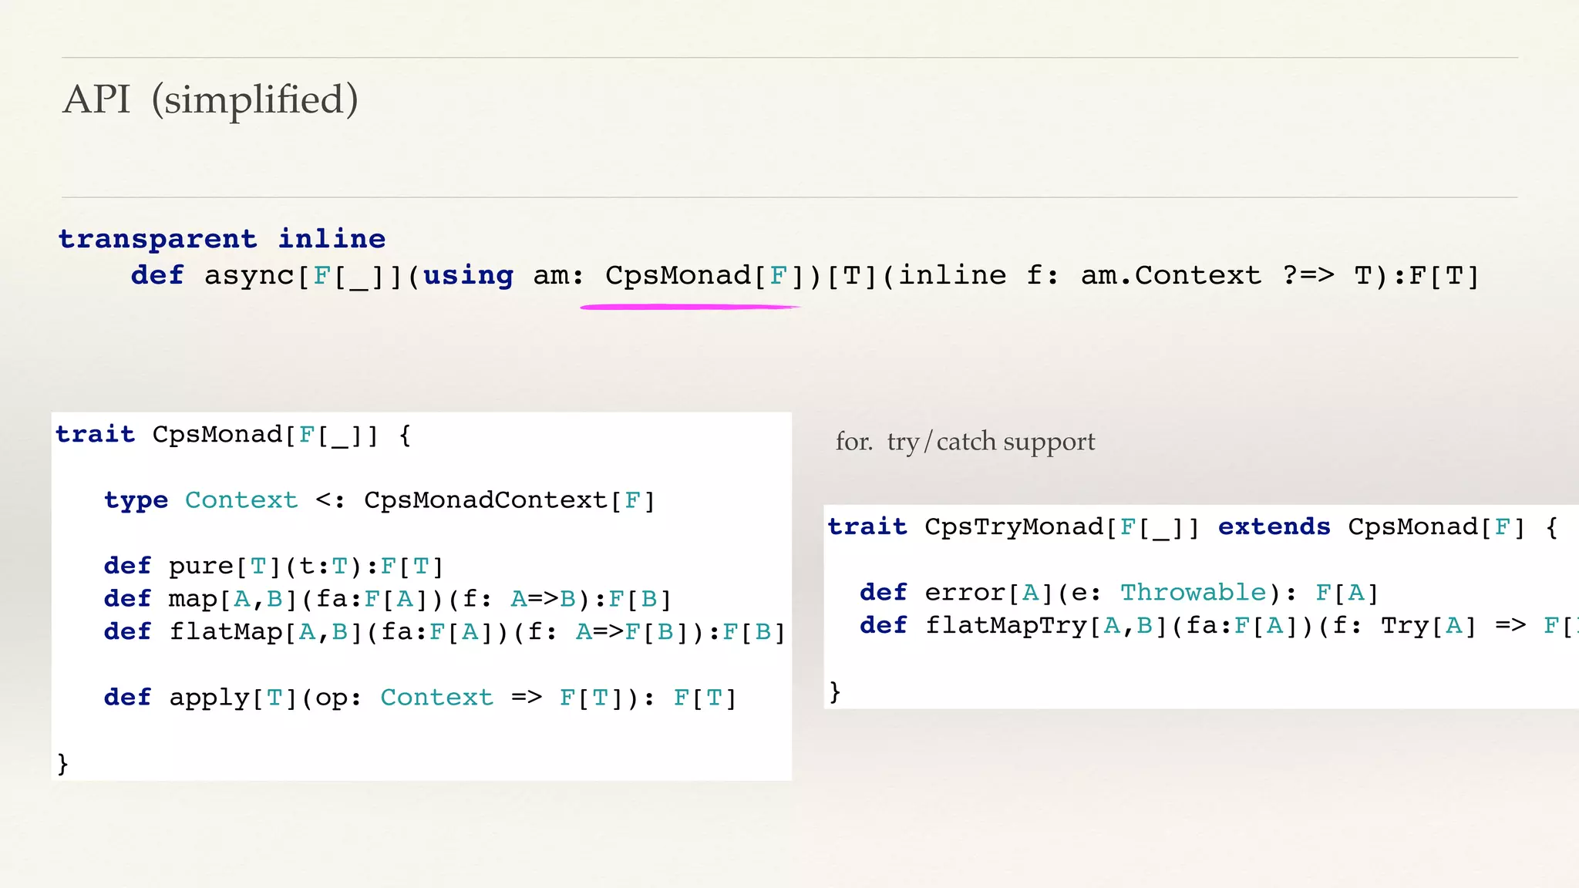Click '(inline f:' parameter in async signature
Viewport: 1579px width, 888px height.
(972, 275)
